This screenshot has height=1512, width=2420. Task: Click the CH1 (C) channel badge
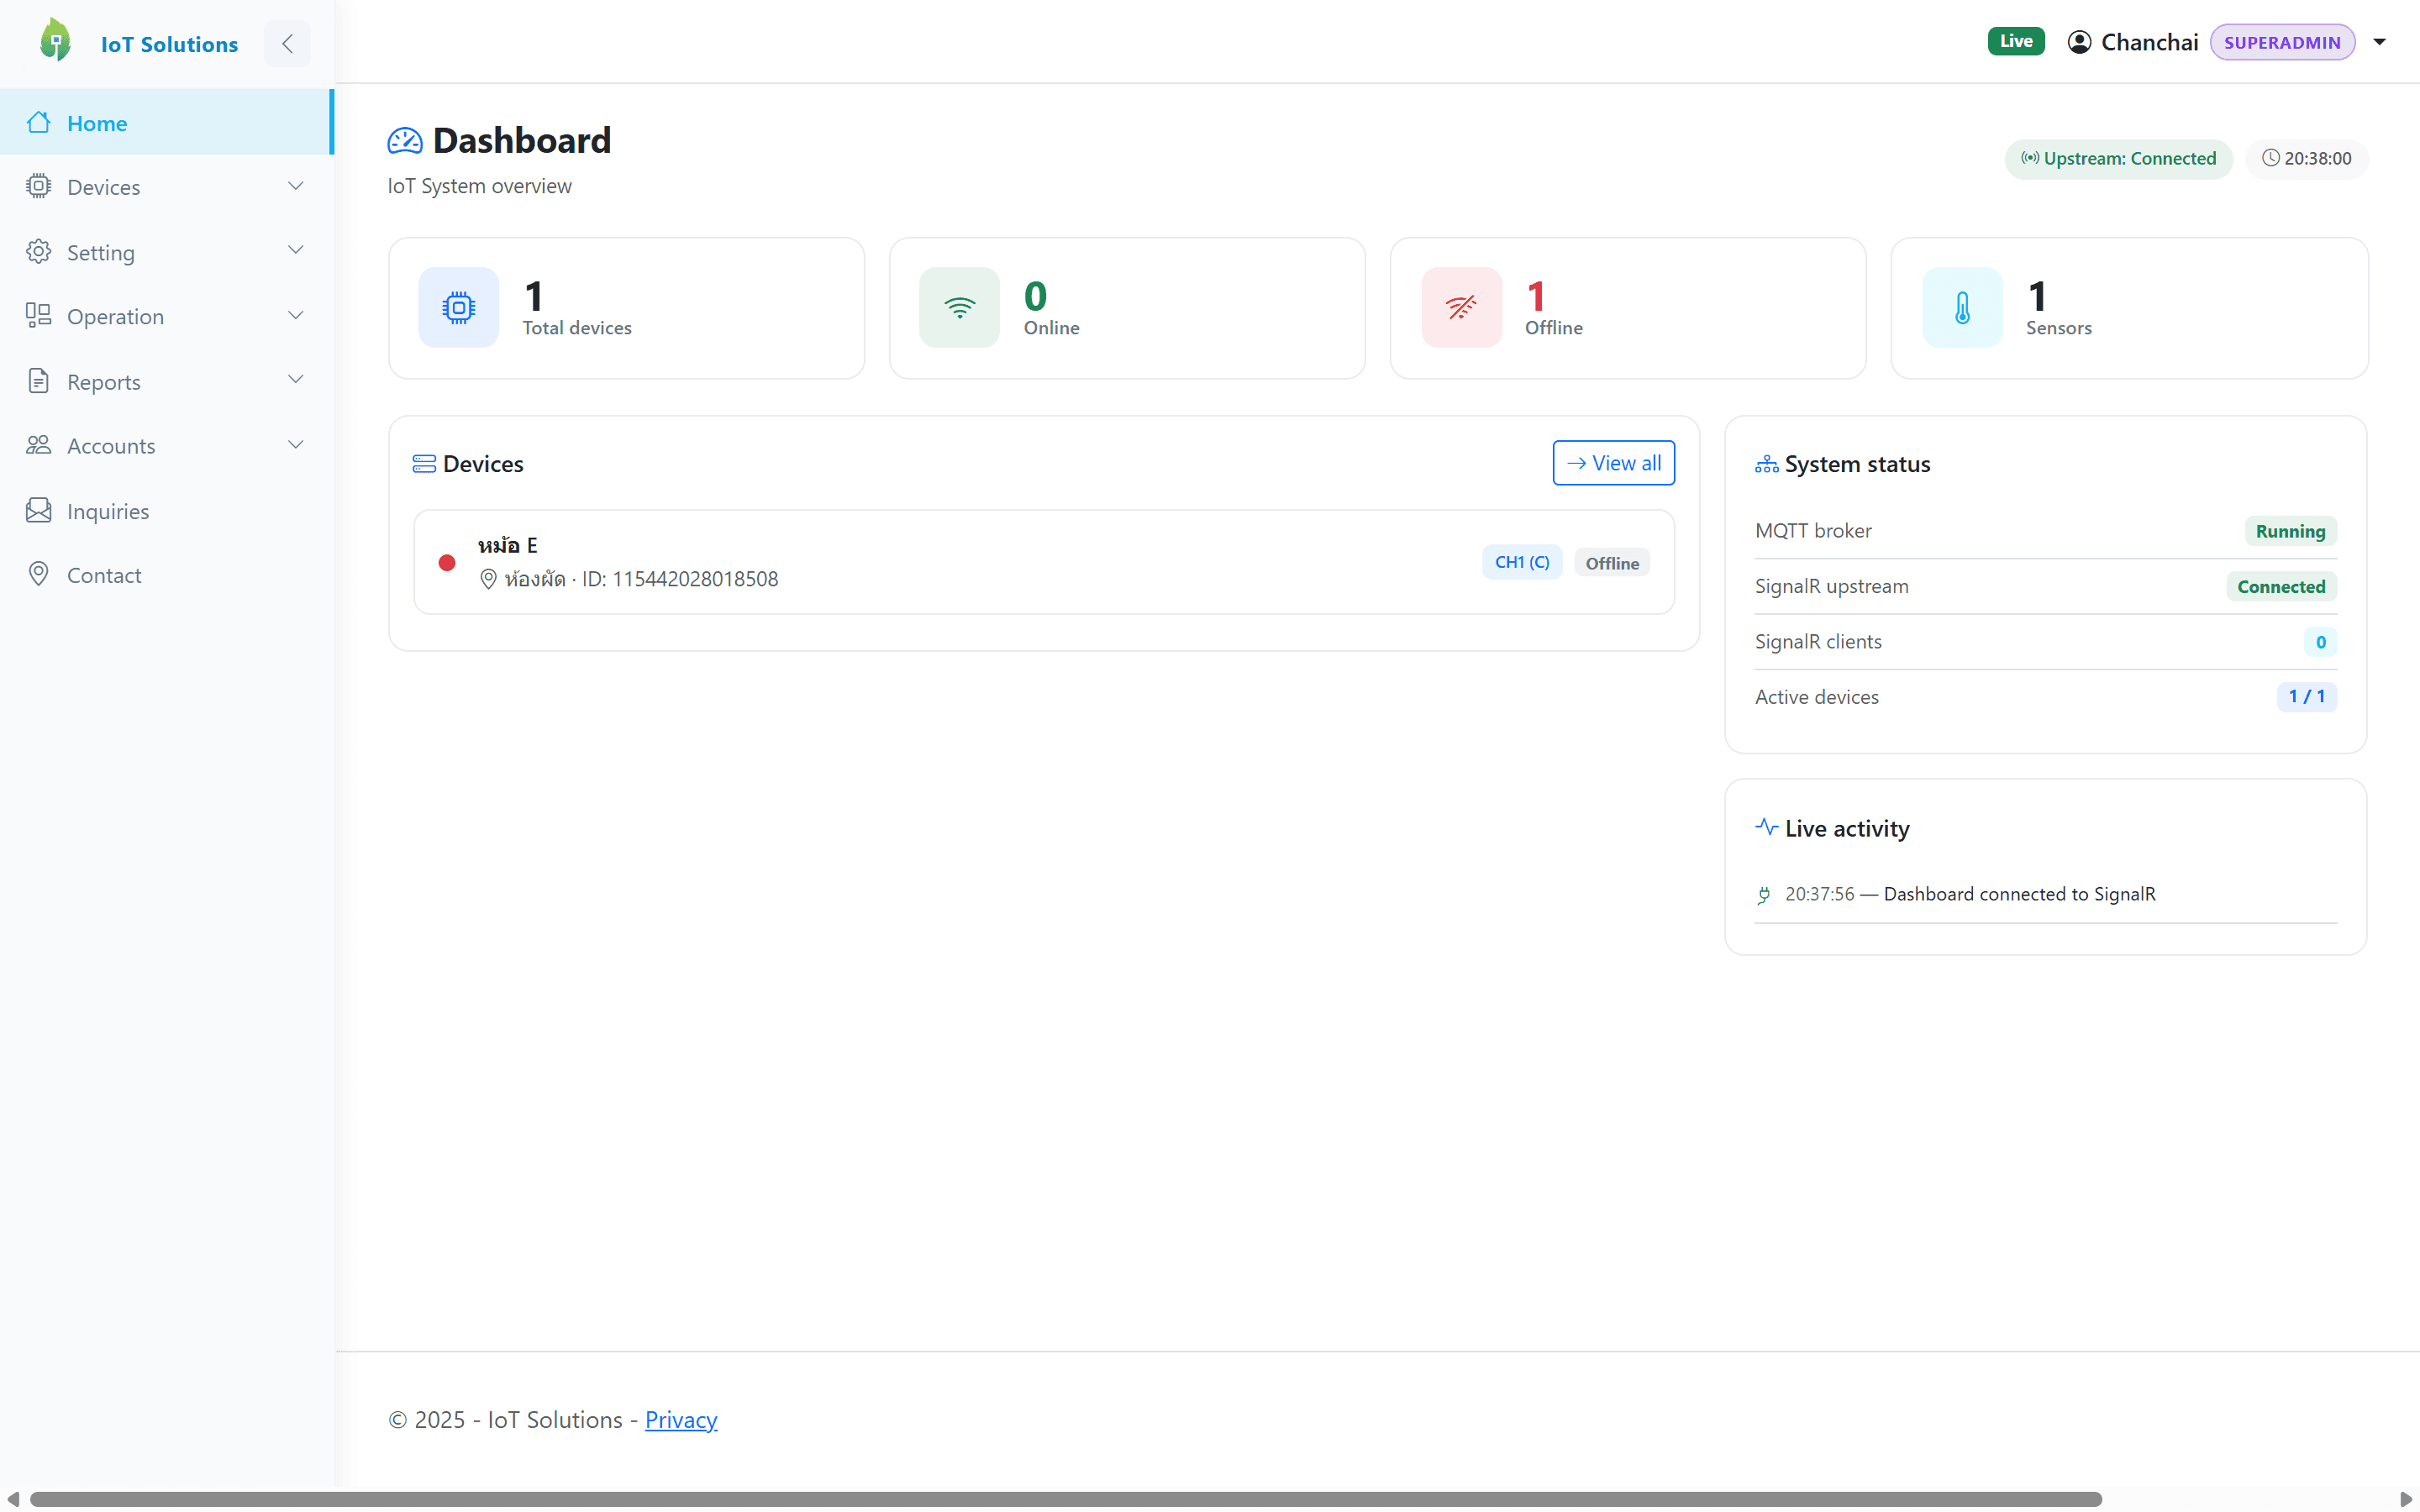pyautogui.click(x=1522, y=562)
